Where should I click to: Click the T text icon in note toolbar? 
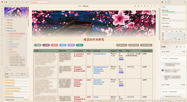pos(141,6)
